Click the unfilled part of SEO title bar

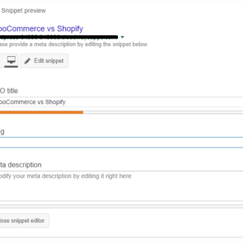[x=163, y=112]
